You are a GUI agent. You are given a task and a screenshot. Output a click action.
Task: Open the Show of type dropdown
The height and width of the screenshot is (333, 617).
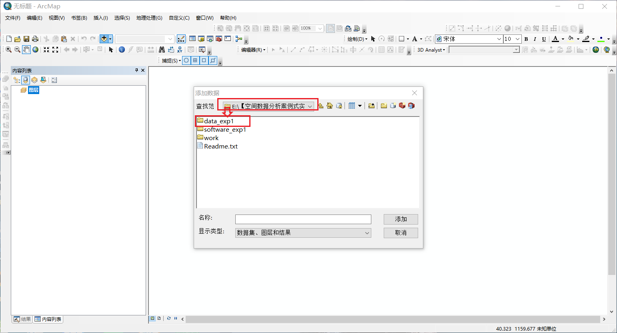tap(367, 233)
